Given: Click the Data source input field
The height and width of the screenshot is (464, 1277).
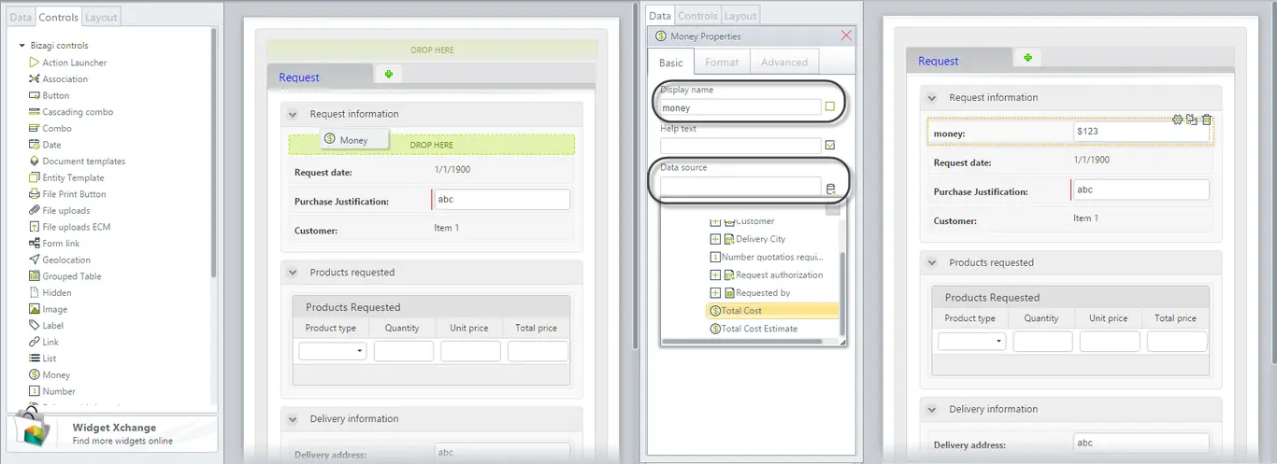Looking at the screenshot, I should (740, 187).
